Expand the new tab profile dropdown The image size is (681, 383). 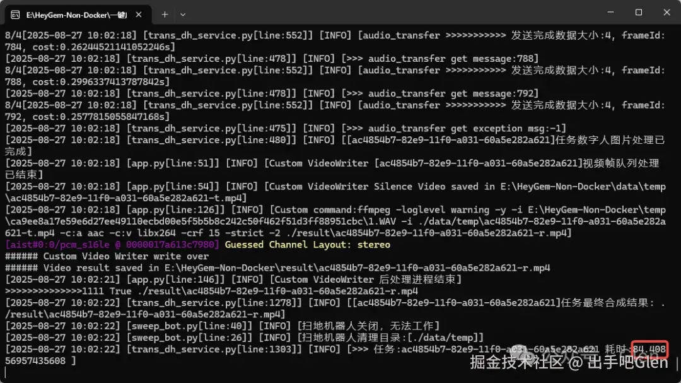point(183,15)
